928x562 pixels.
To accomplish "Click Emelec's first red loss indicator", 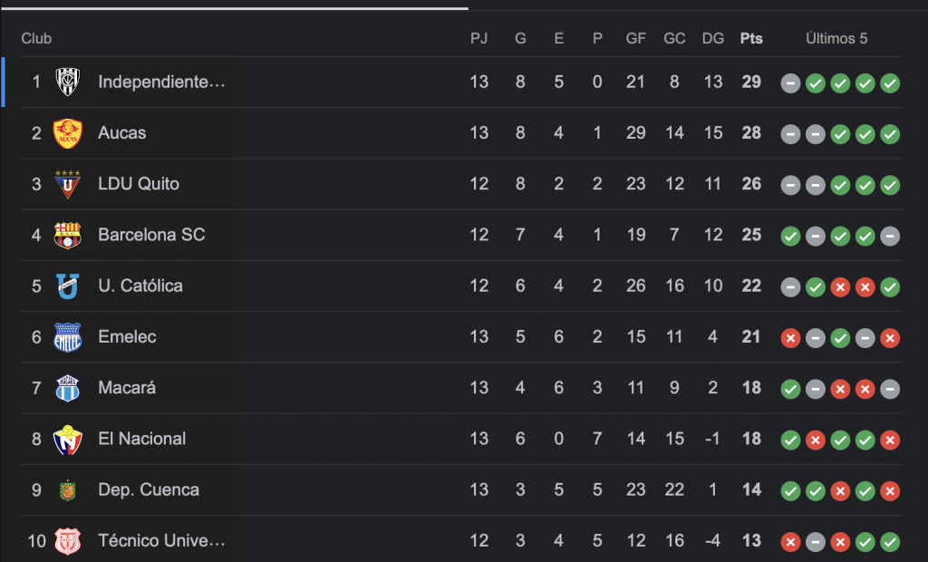I will coord(790,338).
